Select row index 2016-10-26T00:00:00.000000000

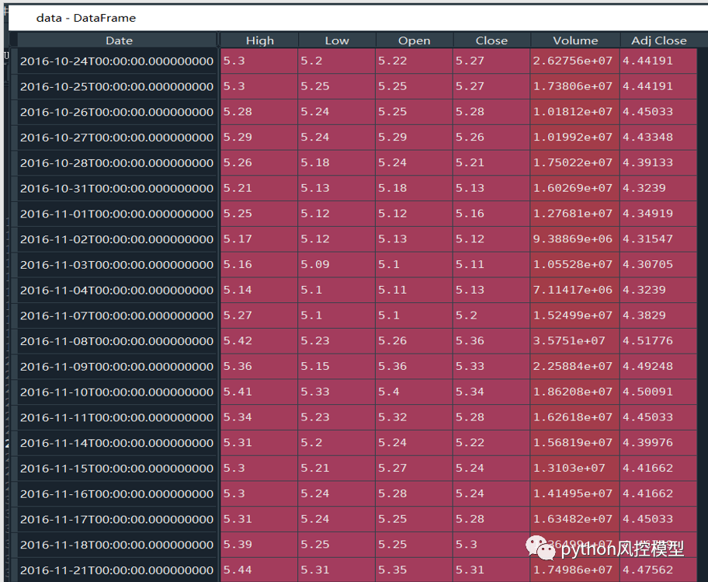(x=117, y=112)
